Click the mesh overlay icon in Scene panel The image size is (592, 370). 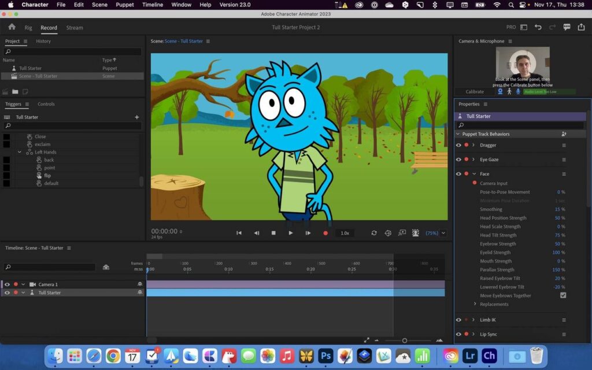pyautogui.click(x=388, y=233)
